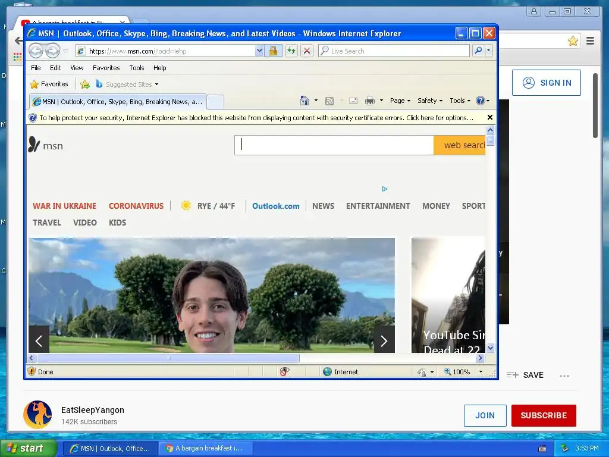Open the Print dropdown arrow
The image size is (609, 457).
pyautogui.click(x=381, y=101)
